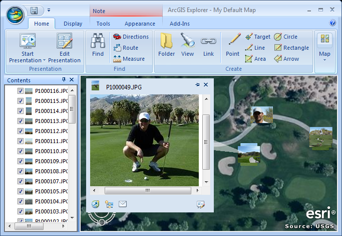Pin the P1000049.JPG popup window
This screenshot has height=236, width=342.
click(197, 85)
